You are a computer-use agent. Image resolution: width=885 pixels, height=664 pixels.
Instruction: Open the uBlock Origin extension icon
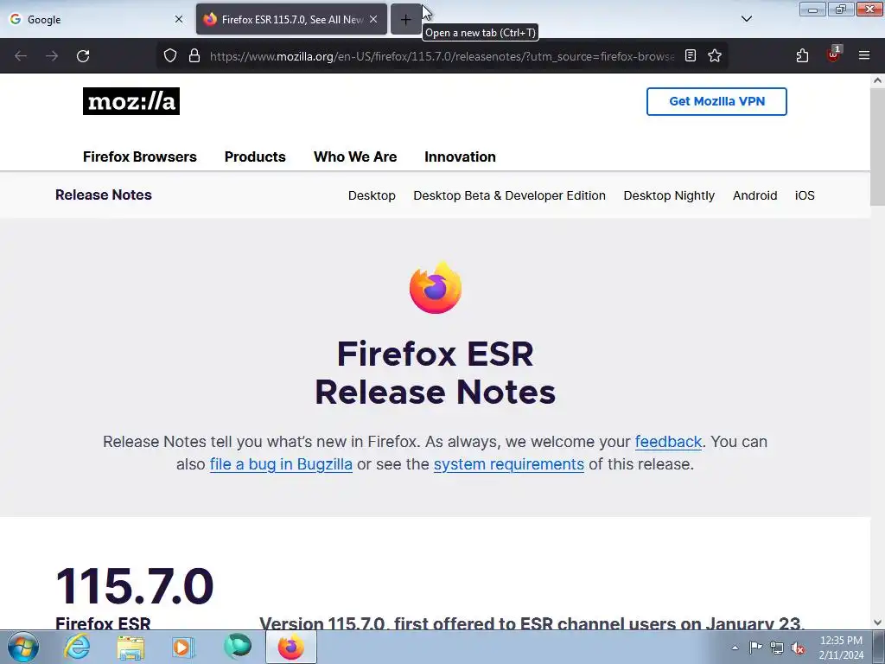coord(833,54)
